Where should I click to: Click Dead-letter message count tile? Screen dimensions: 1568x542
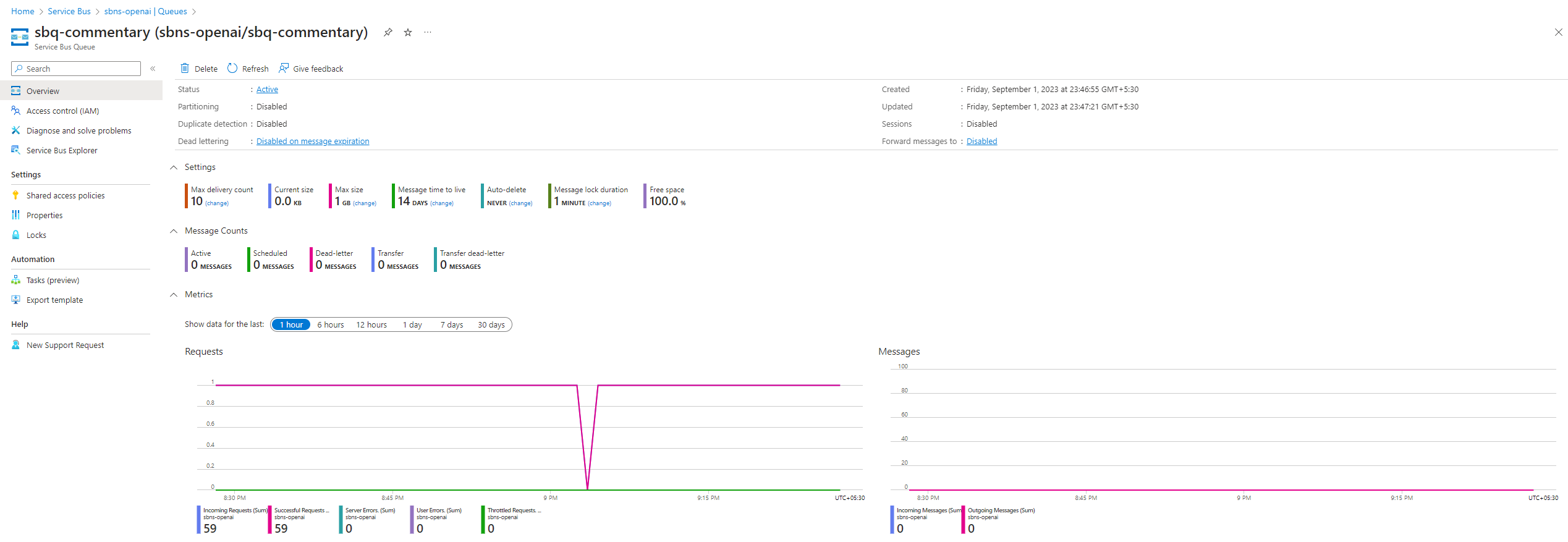[x=334, y=260]
